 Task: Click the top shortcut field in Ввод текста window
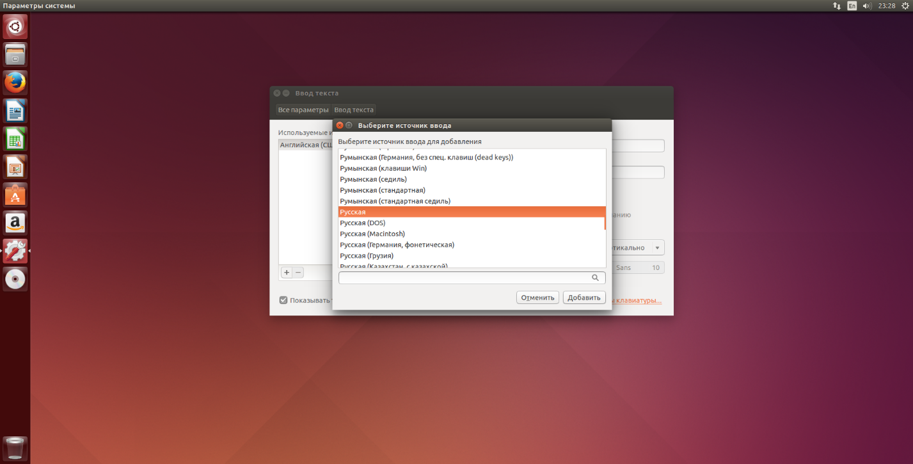pyautogui.click(x=638, y=146)
